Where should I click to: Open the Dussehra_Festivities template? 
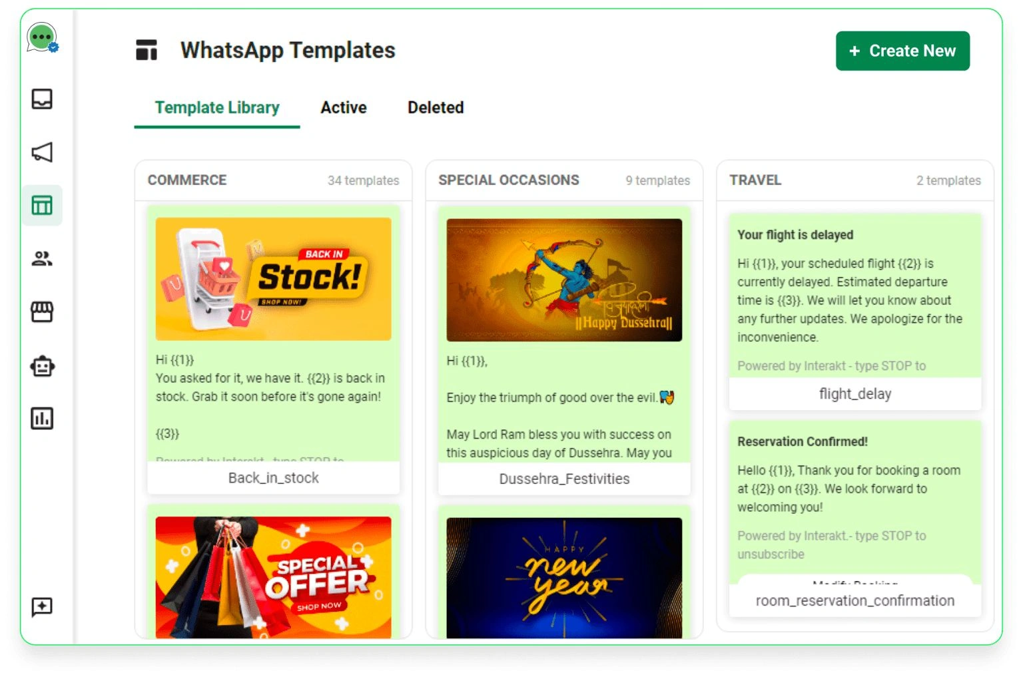click(x=564, y=350)
